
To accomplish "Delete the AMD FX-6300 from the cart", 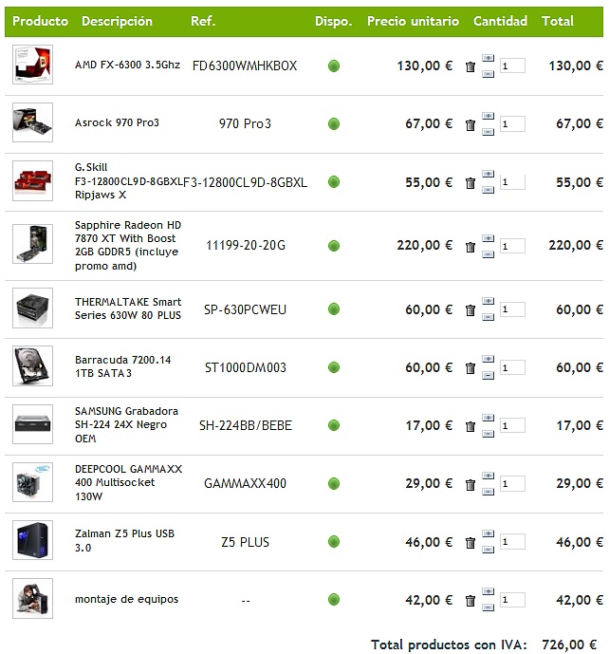I will pyautogui.click(x=471, y=66).
